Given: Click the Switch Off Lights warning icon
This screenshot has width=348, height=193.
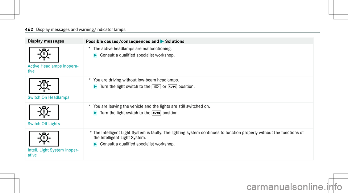Looking at the screenshot, I should 44,112.
